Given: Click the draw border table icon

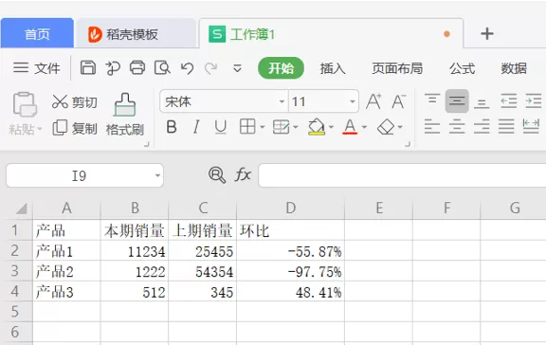Looking at the screenshot, I should (281, 127).
